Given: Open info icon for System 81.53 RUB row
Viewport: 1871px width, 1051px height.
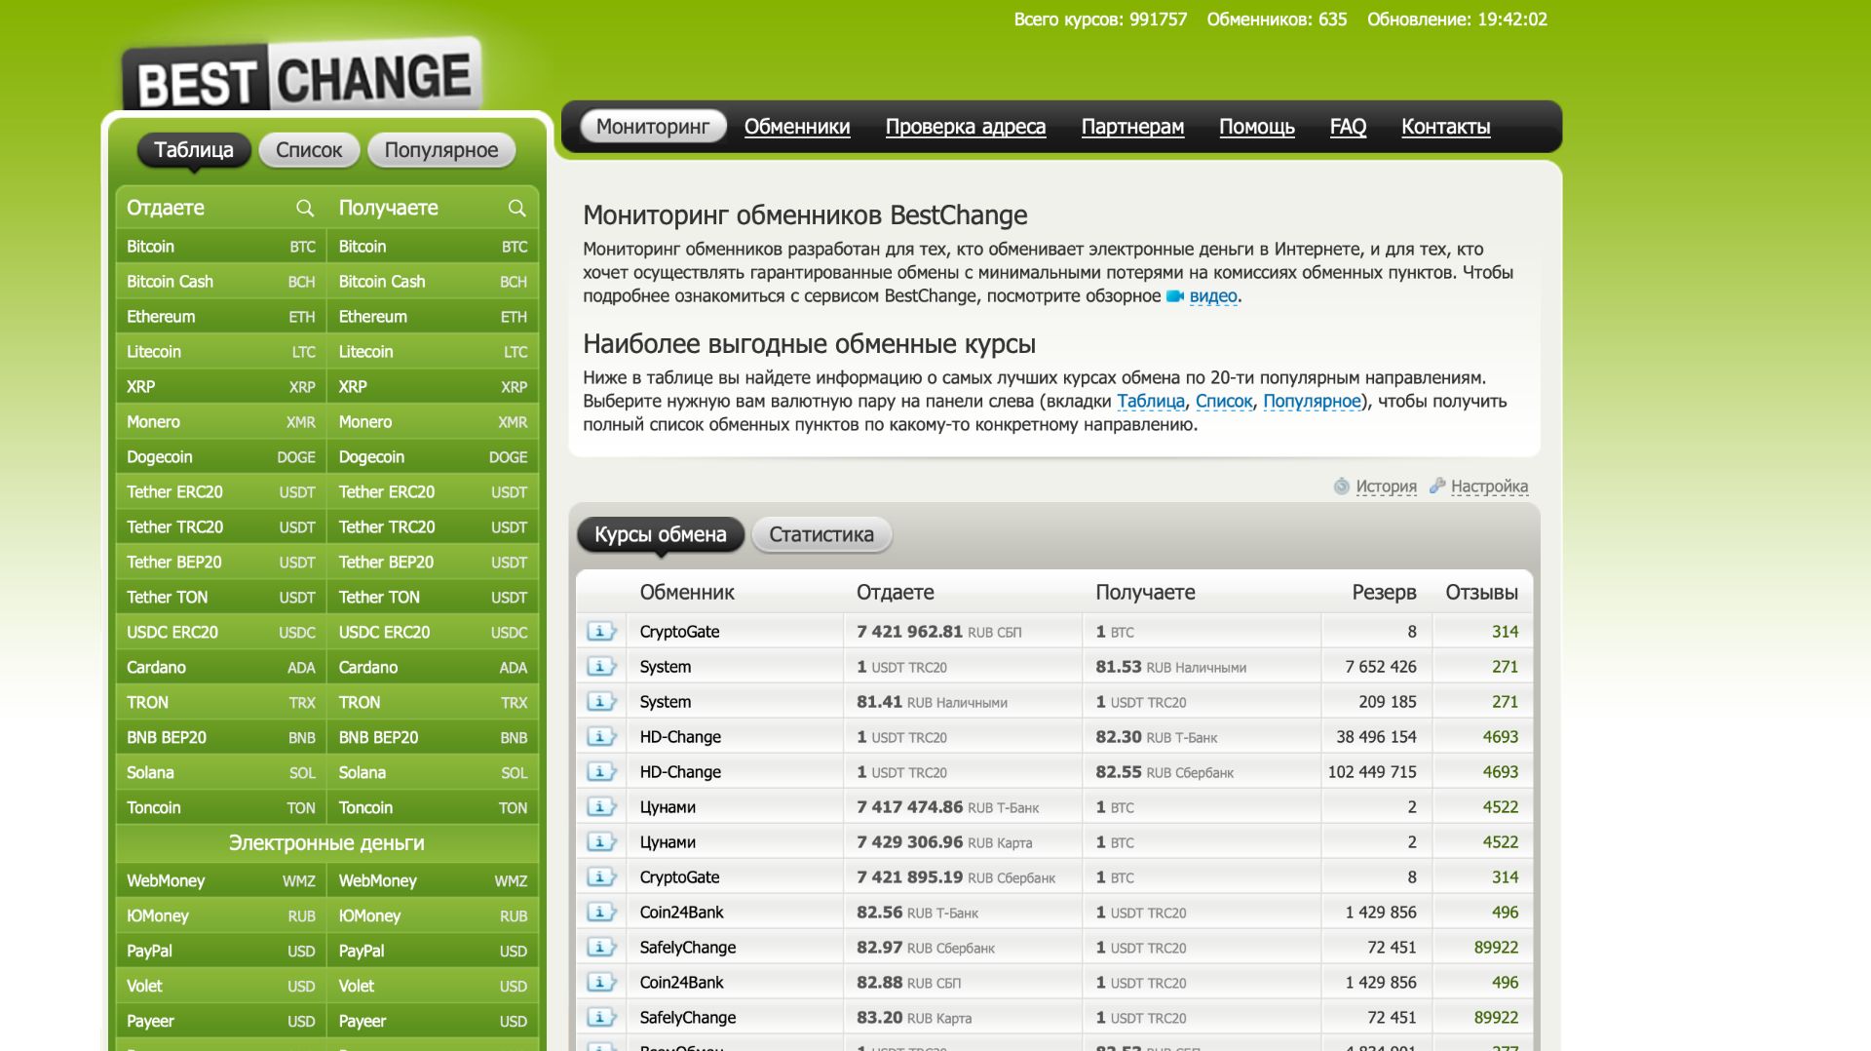Looking at the screenshot, I should (601, 667).
